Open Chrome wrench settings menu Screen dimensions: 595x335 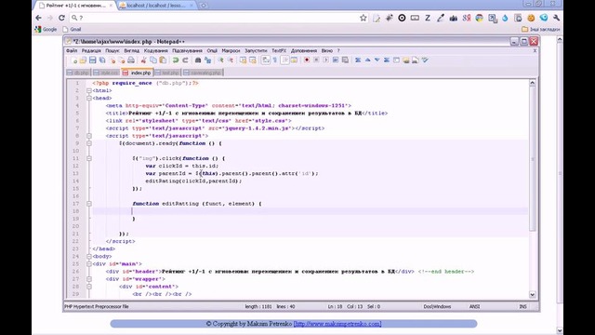coord(556,18)
